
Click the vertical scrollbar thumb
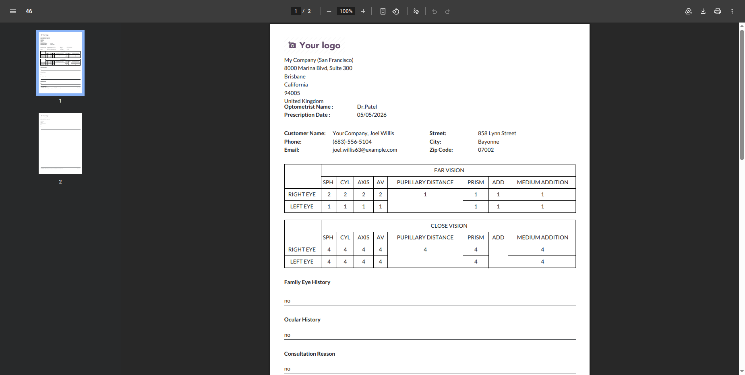click(x=742, y=95)
